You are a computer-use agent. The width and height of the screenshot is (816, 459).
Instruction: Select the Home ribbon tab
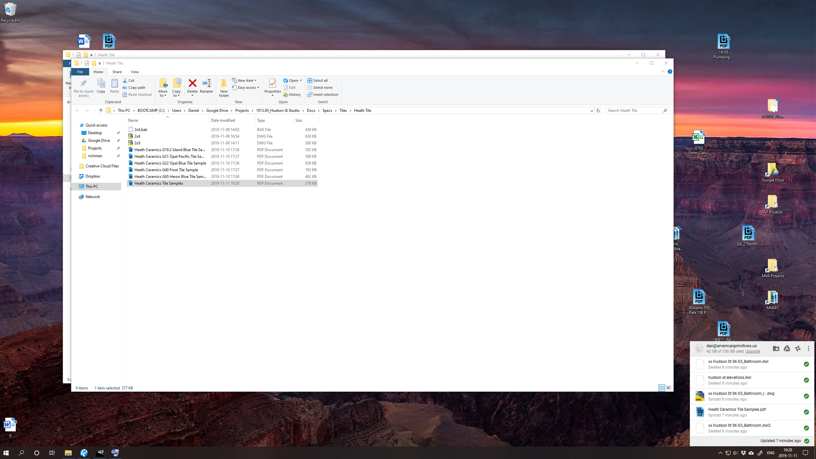[x=98, y=72]
